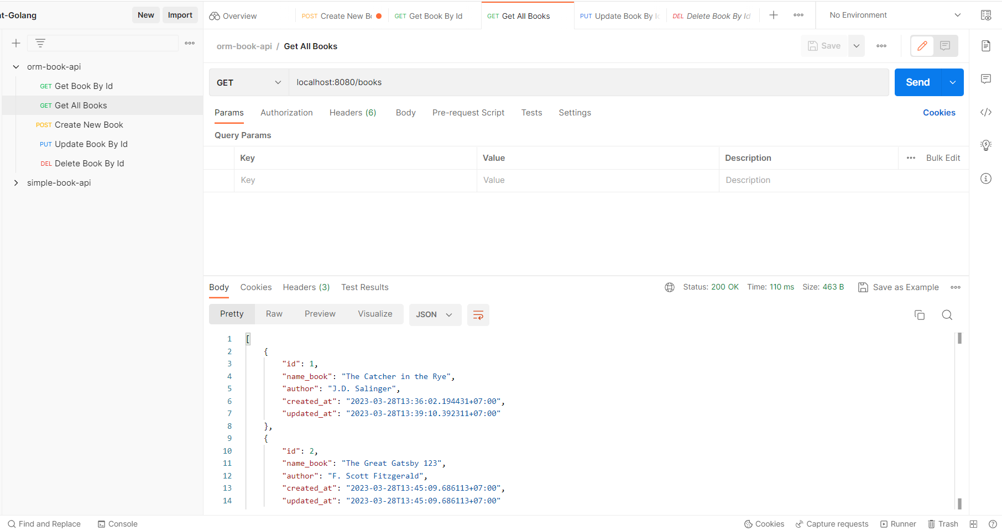The width and height of the screenshot is (1002, 531).
Task: Search within the response body
Action: coord(947,315)
